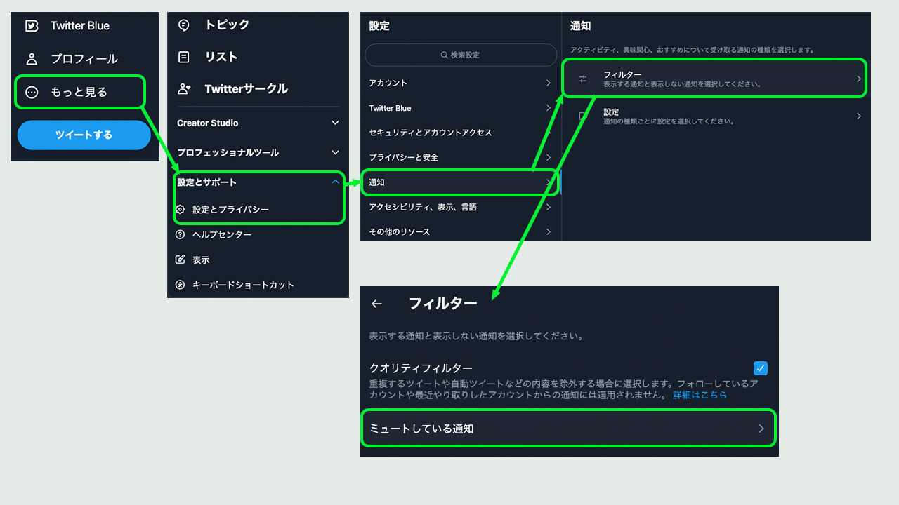Click the Twitter Blue bird icon
899x505 pixels.
(x=31, y=26)
